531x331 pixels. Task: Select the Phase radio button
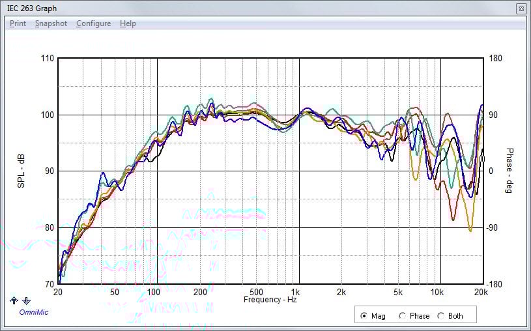click(x=403, y=316)
